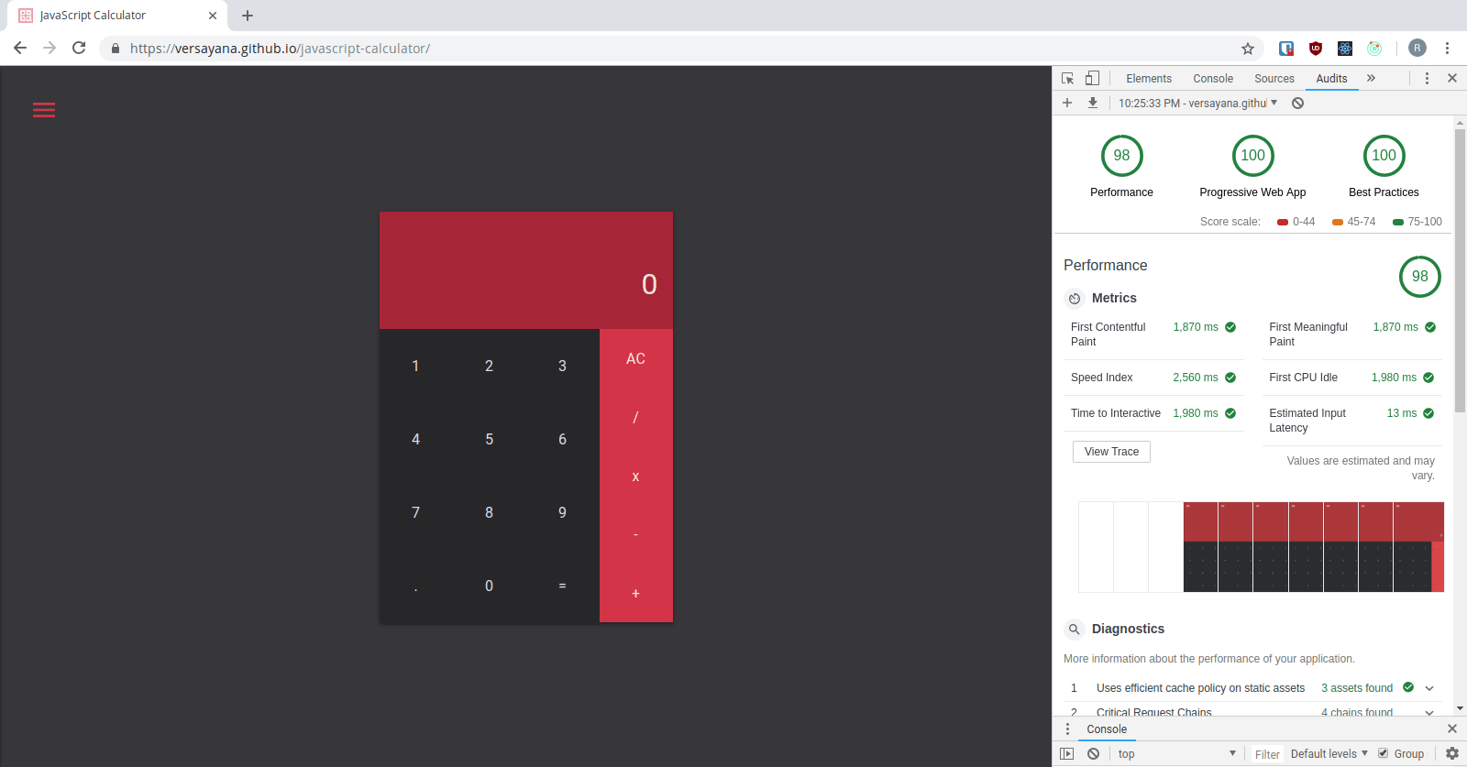Screen dimensions: 1467x767
Task: Click the browser back arrow
Action: tap(20, 48)
